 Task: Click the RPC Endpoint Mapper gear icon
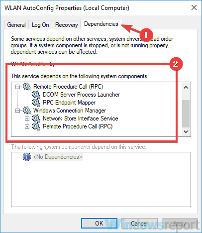tap(36, 103)
